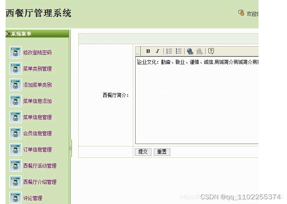
Task: Click the greyed remove link icon
Action: click(x=199, y=51)
